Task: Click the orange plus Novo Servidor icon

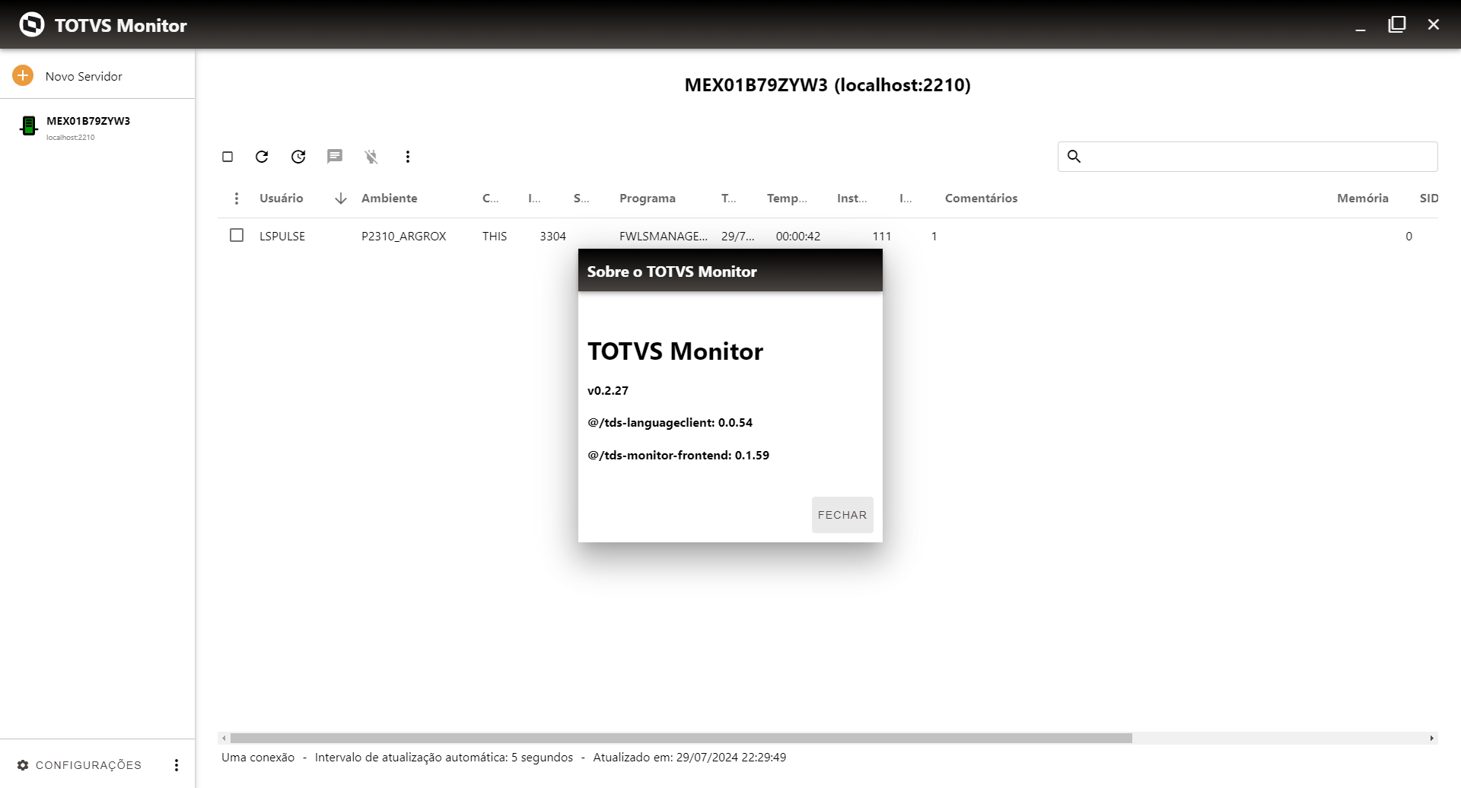Action: pos(23,75)
